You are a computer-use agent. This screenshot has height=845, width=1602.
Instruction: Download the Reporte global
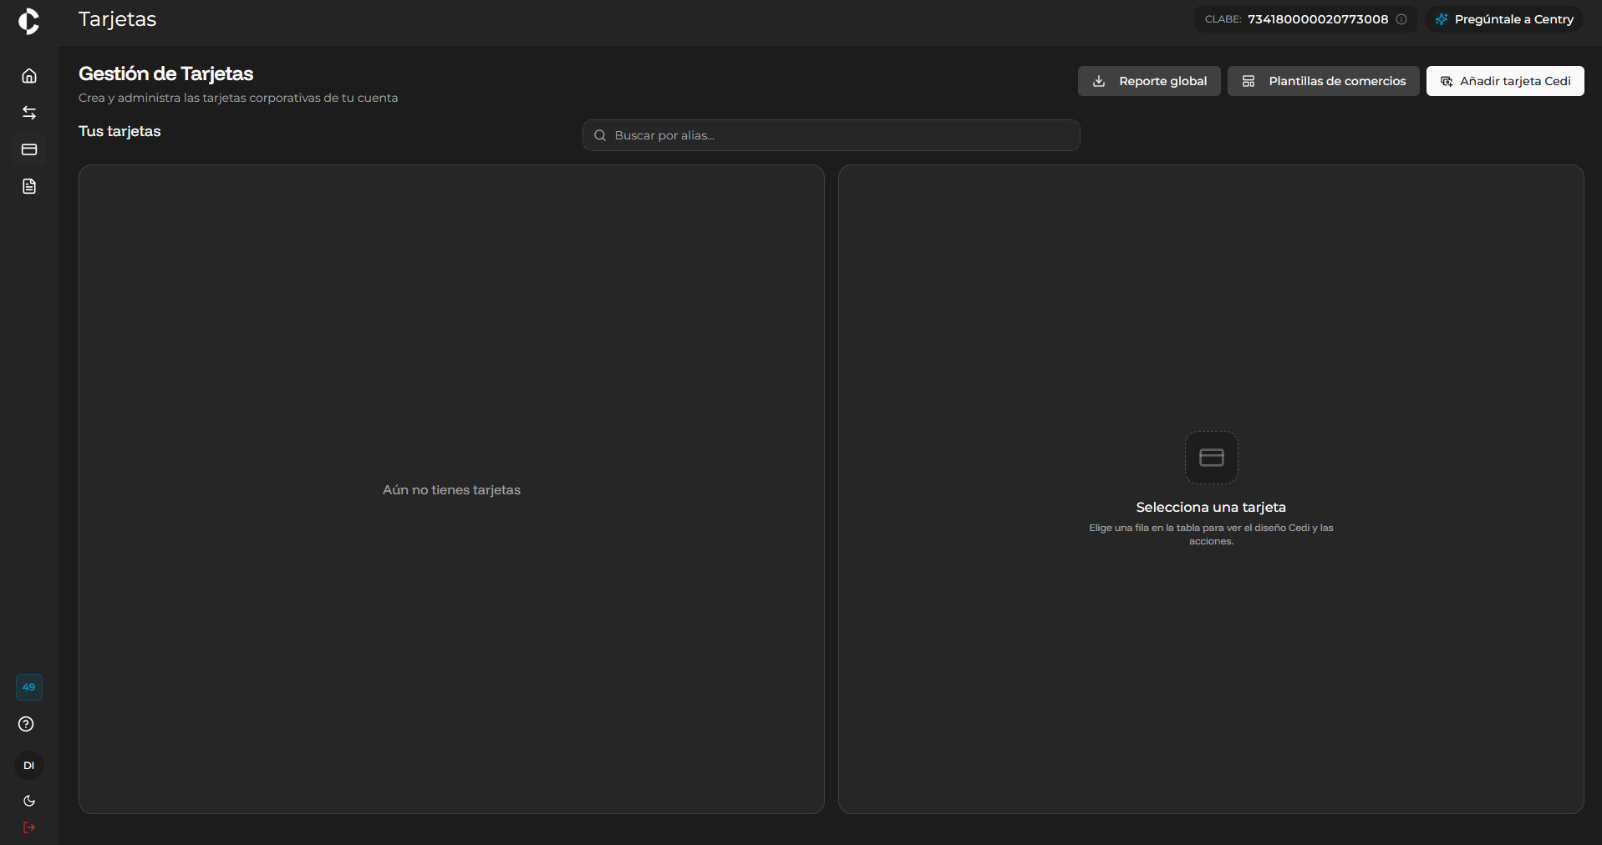(1149, 81)
